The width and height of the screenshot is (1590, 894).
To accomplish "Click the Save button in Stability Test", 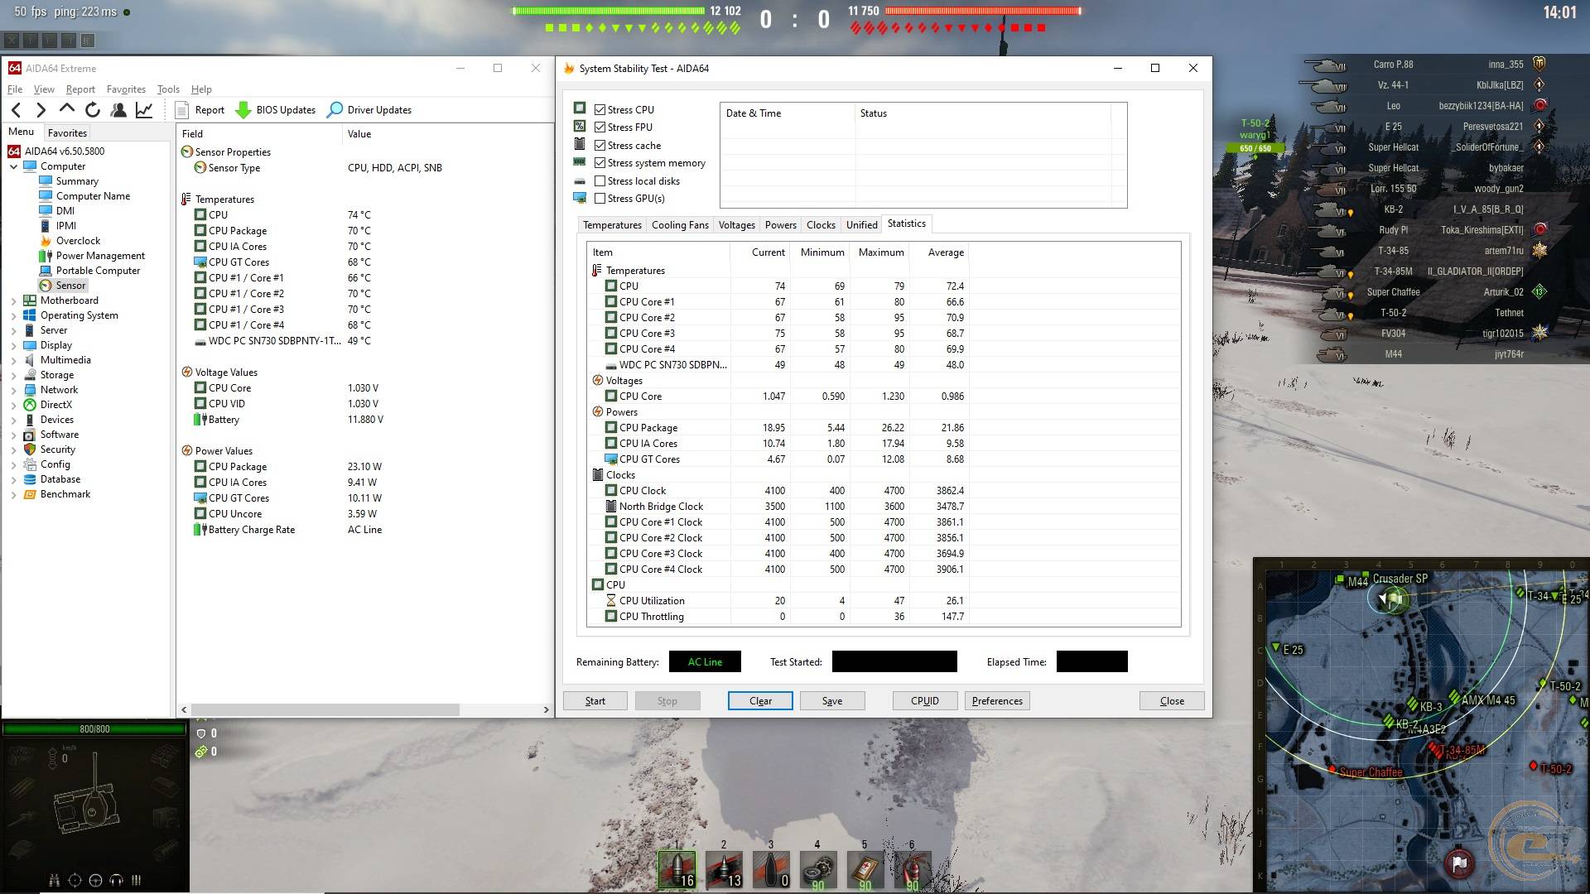I will pos(832,701).
